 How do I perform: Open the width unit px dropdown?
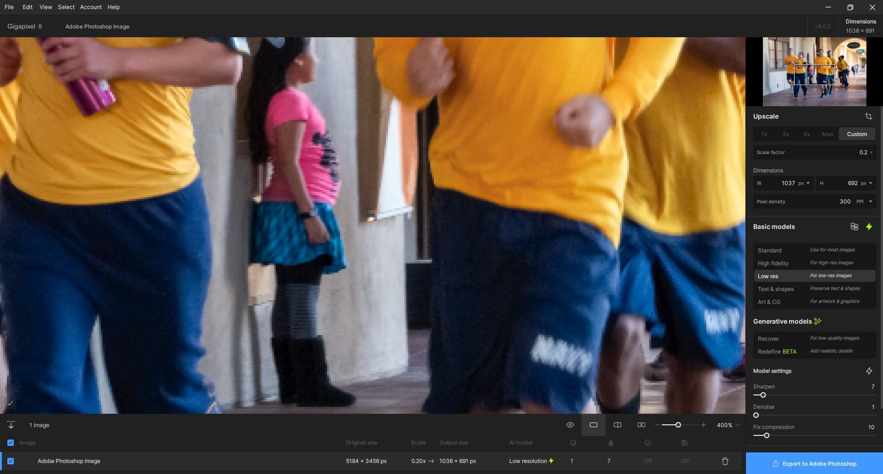click(804, 183)
